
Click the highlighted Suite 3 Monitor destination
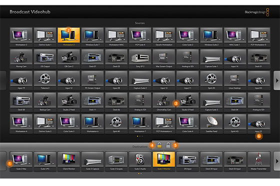click(164, 162)
